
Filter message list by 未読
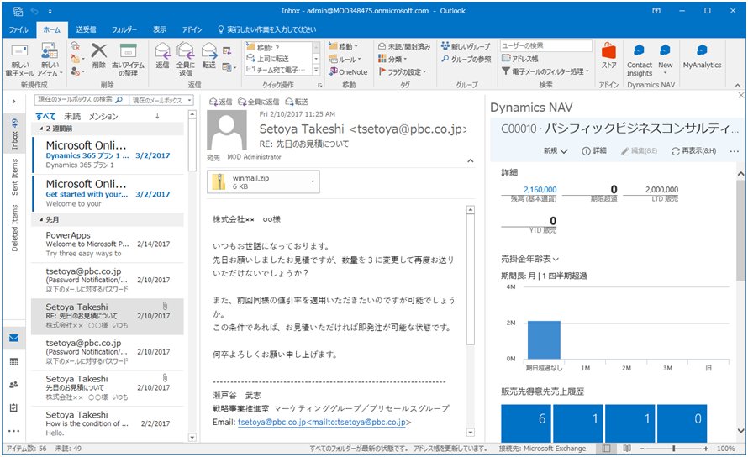click(72, 116)
